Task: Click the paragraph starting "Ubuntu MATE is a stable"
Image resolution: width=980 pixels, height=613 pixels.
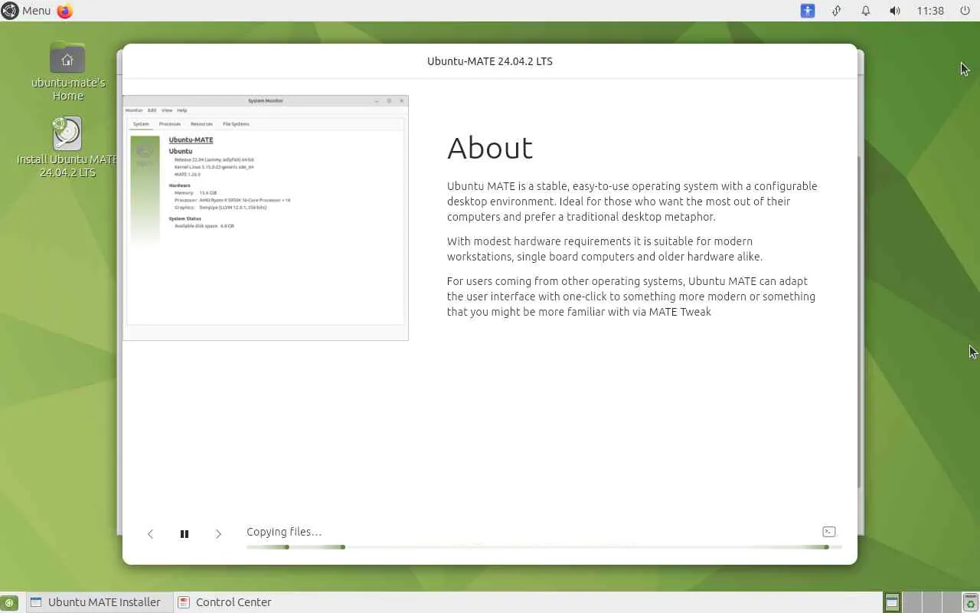Action: (x=632, y=202)
